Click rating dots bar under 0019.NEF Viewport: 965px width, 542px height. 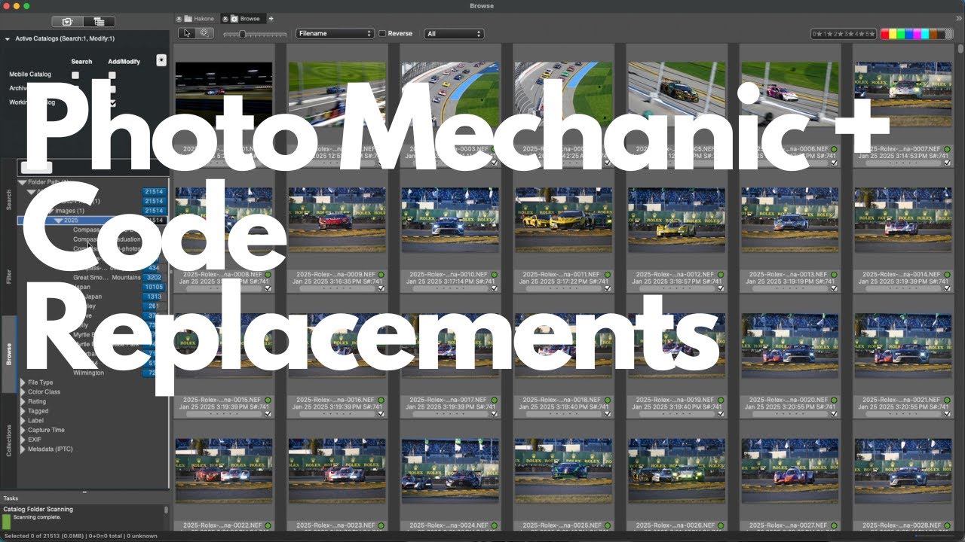(x=676, y=413)
